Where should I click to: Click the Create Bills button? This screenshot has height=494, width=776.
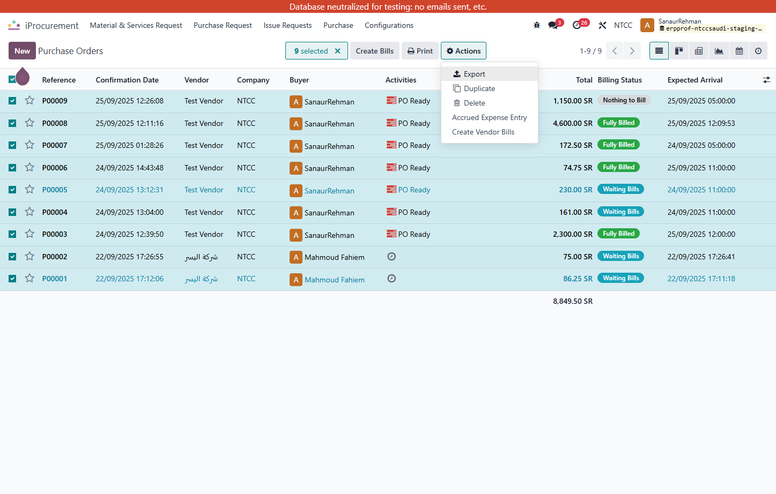[x=375, y=51]
